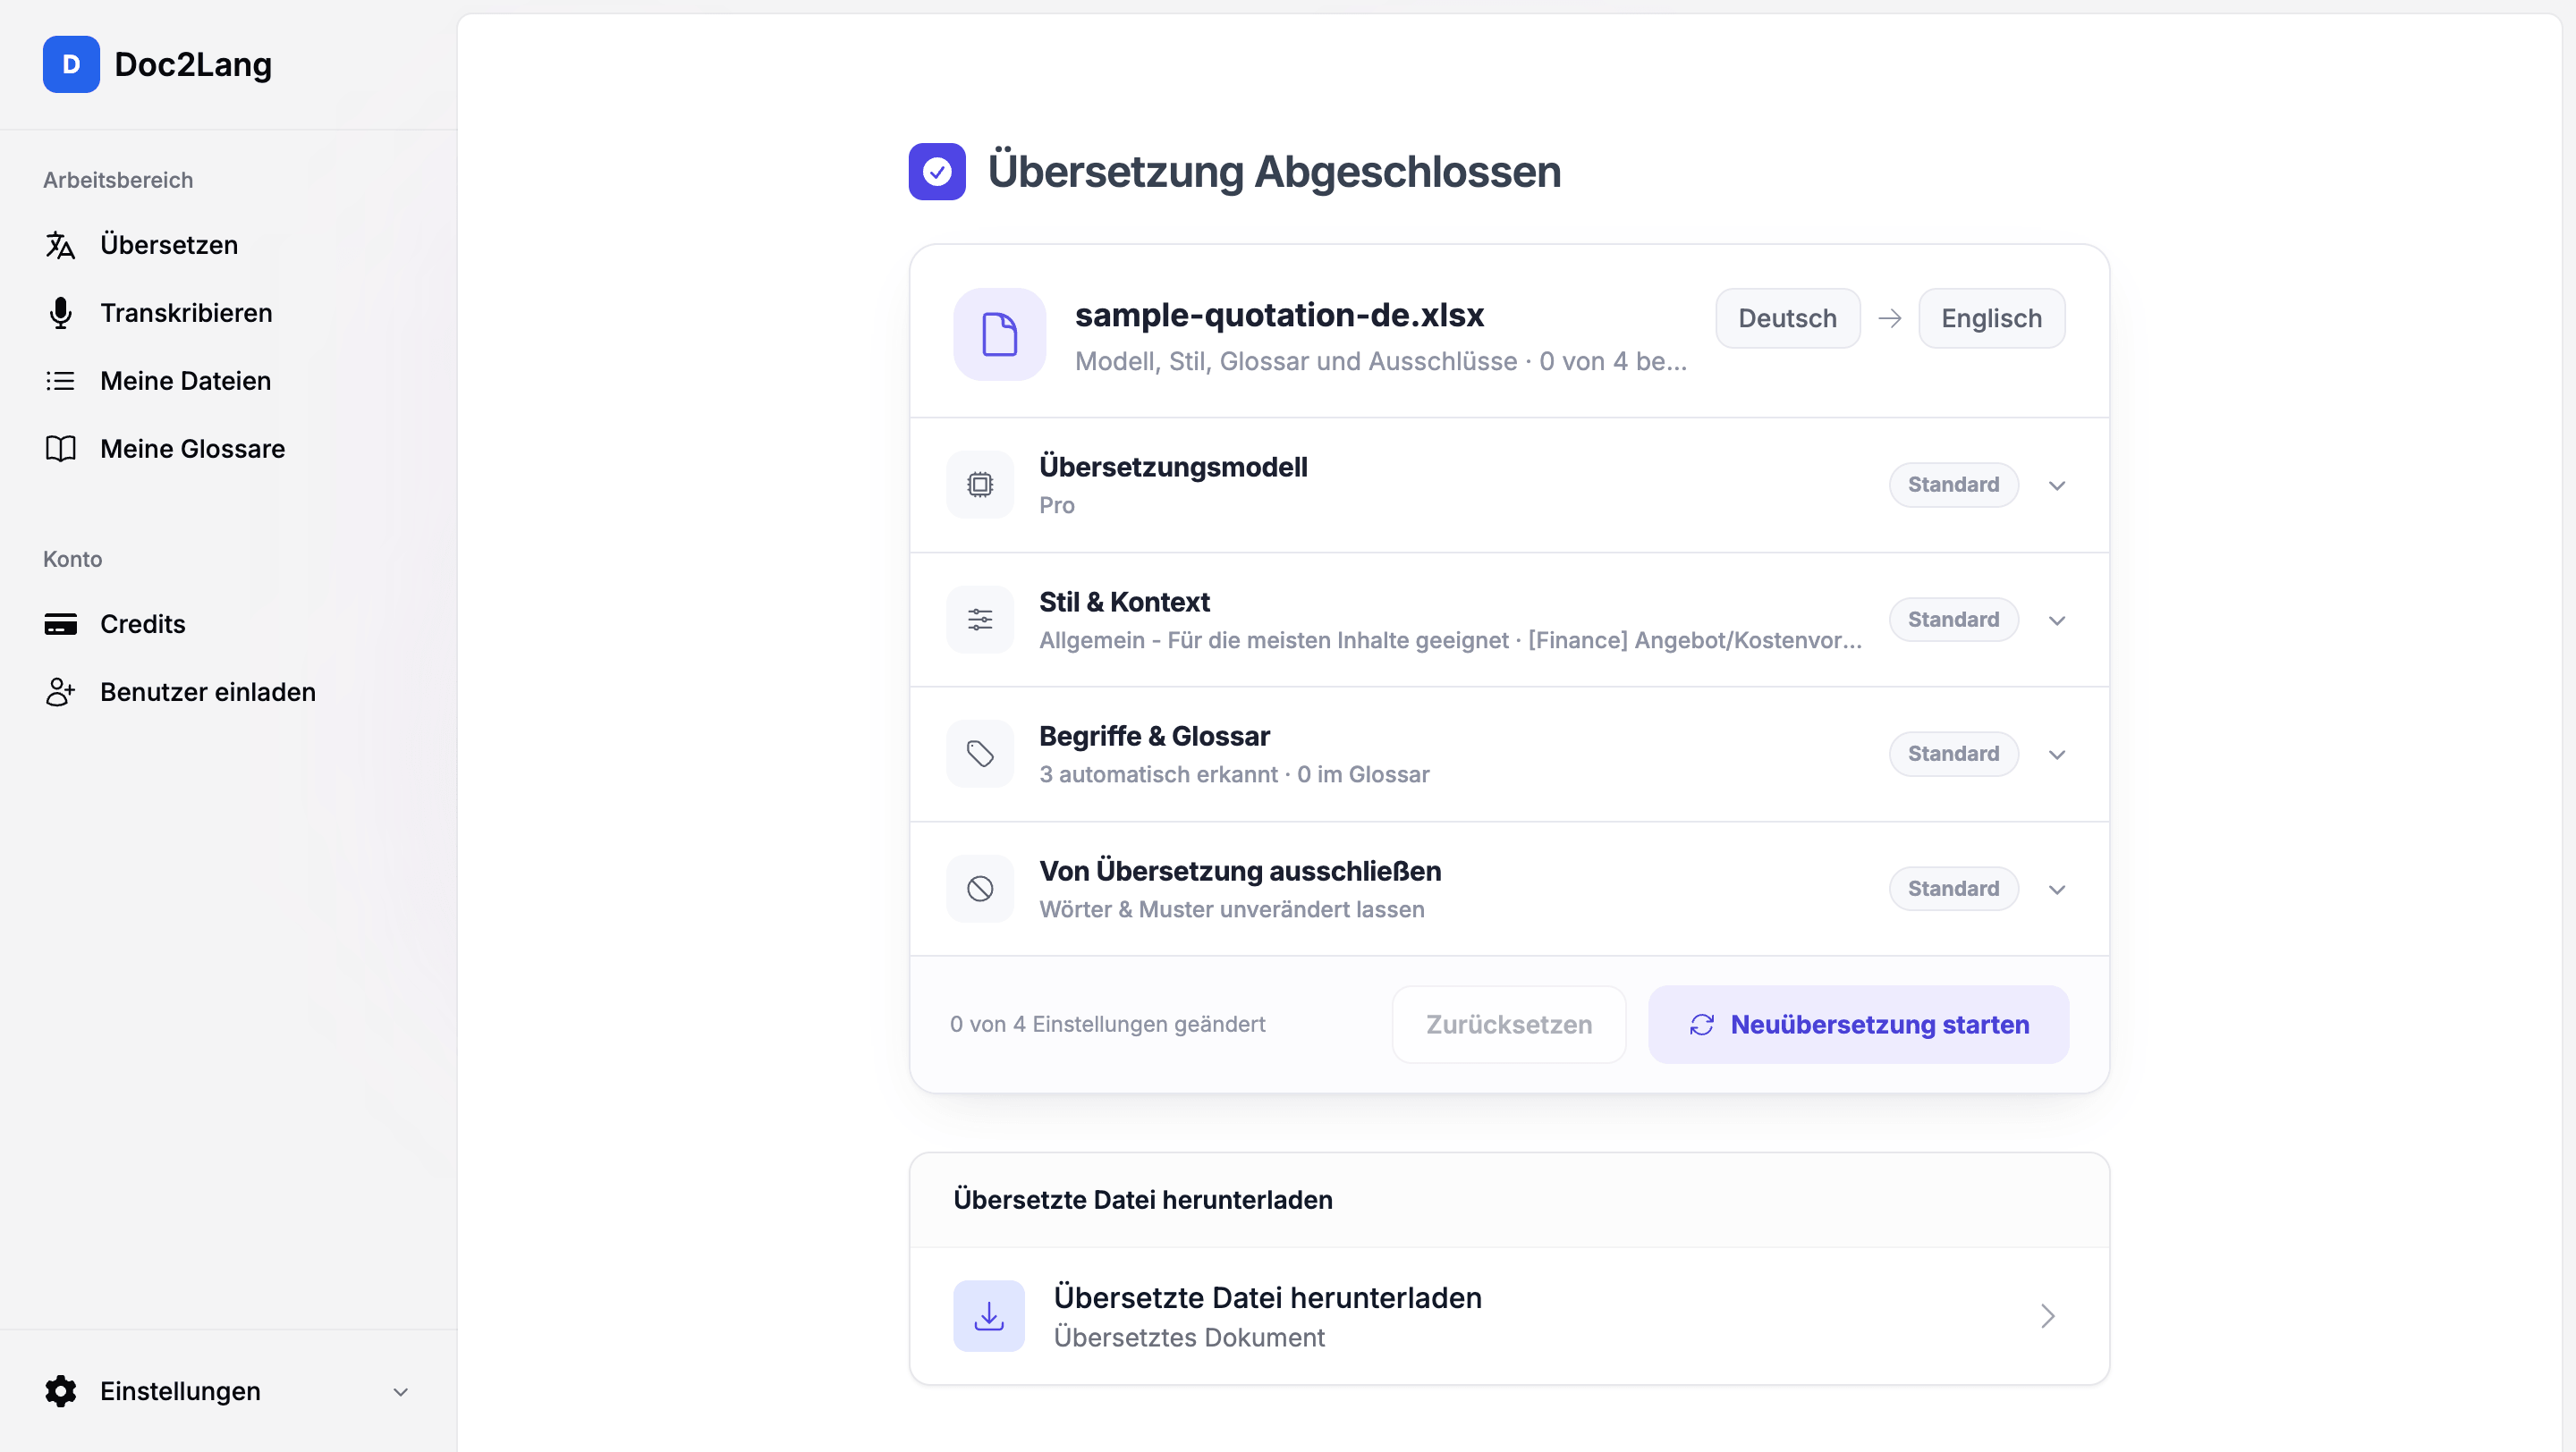Viewport: 2576px width, 1452px height.
Task: Click 'Wörter & Muster unverändert lassen' text
Action: (1231, 909)
